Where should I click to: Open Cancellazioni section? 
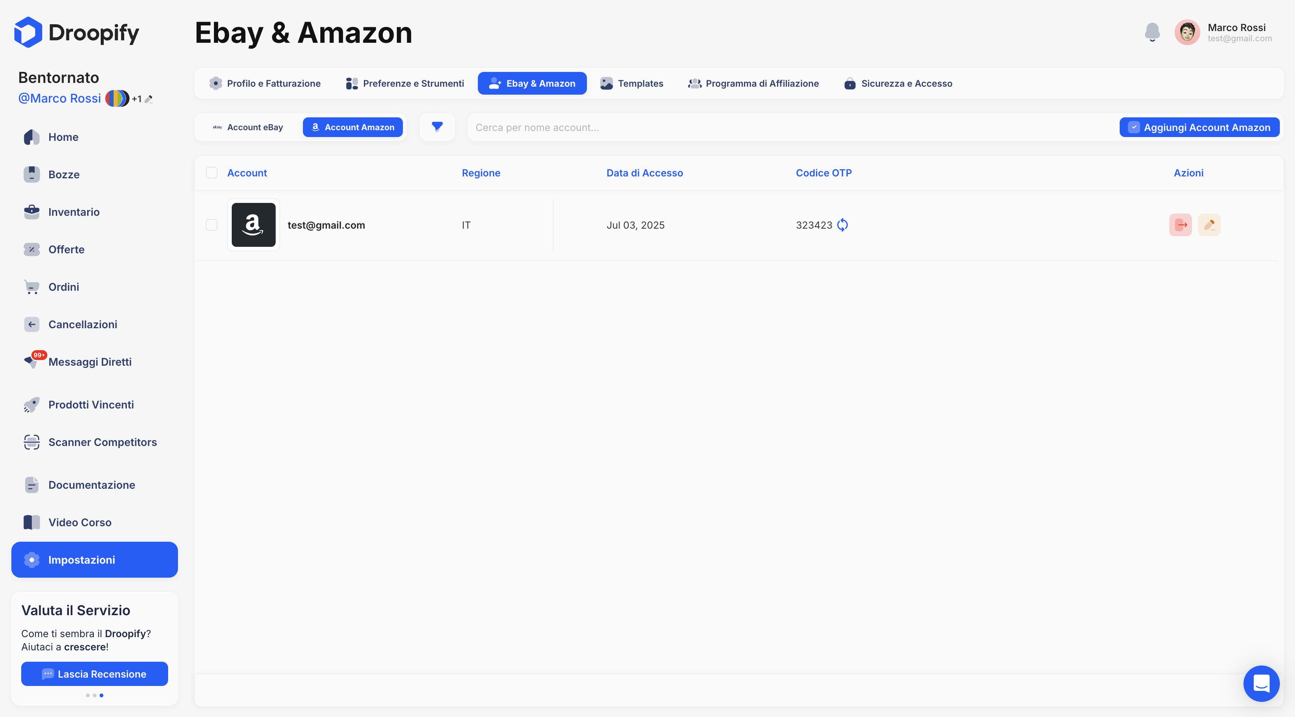click(x=95, y=324)
